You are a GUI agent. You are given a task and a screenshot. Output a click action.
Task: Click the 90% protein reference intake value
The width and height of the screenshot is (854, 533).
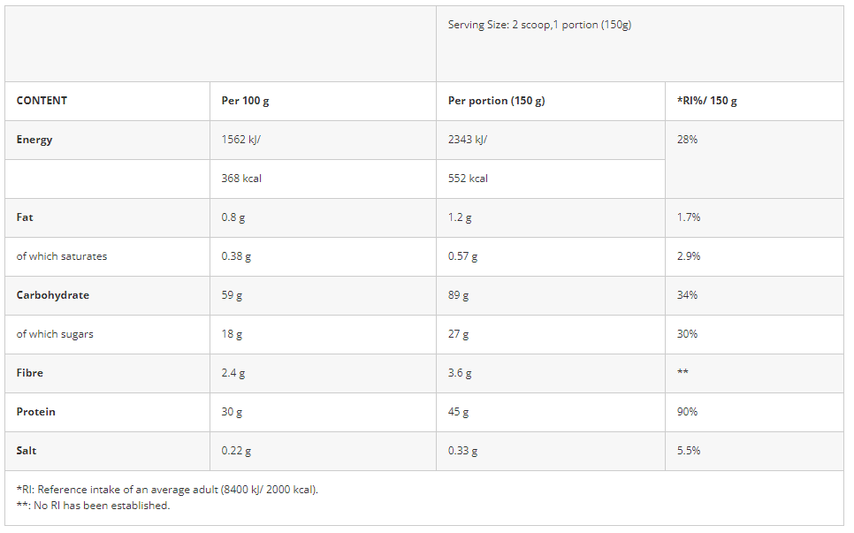tap(687, 412)
